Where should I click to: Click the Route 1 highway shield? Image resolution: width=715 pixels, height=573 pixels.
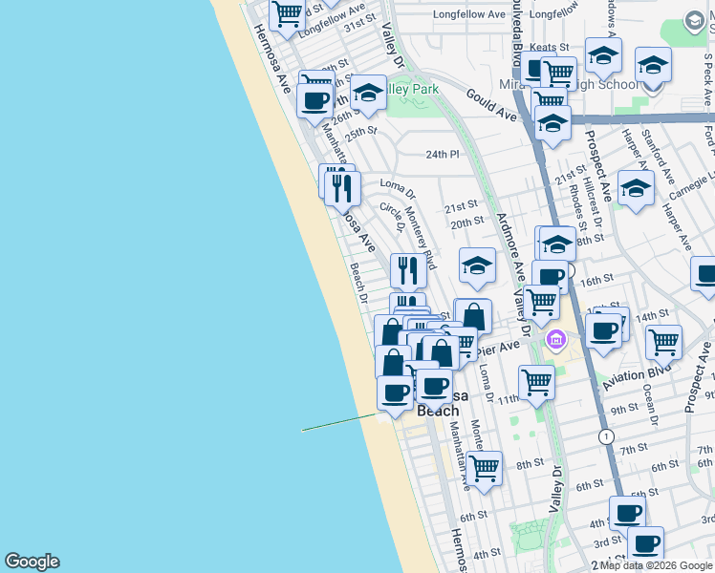point(606,436)
